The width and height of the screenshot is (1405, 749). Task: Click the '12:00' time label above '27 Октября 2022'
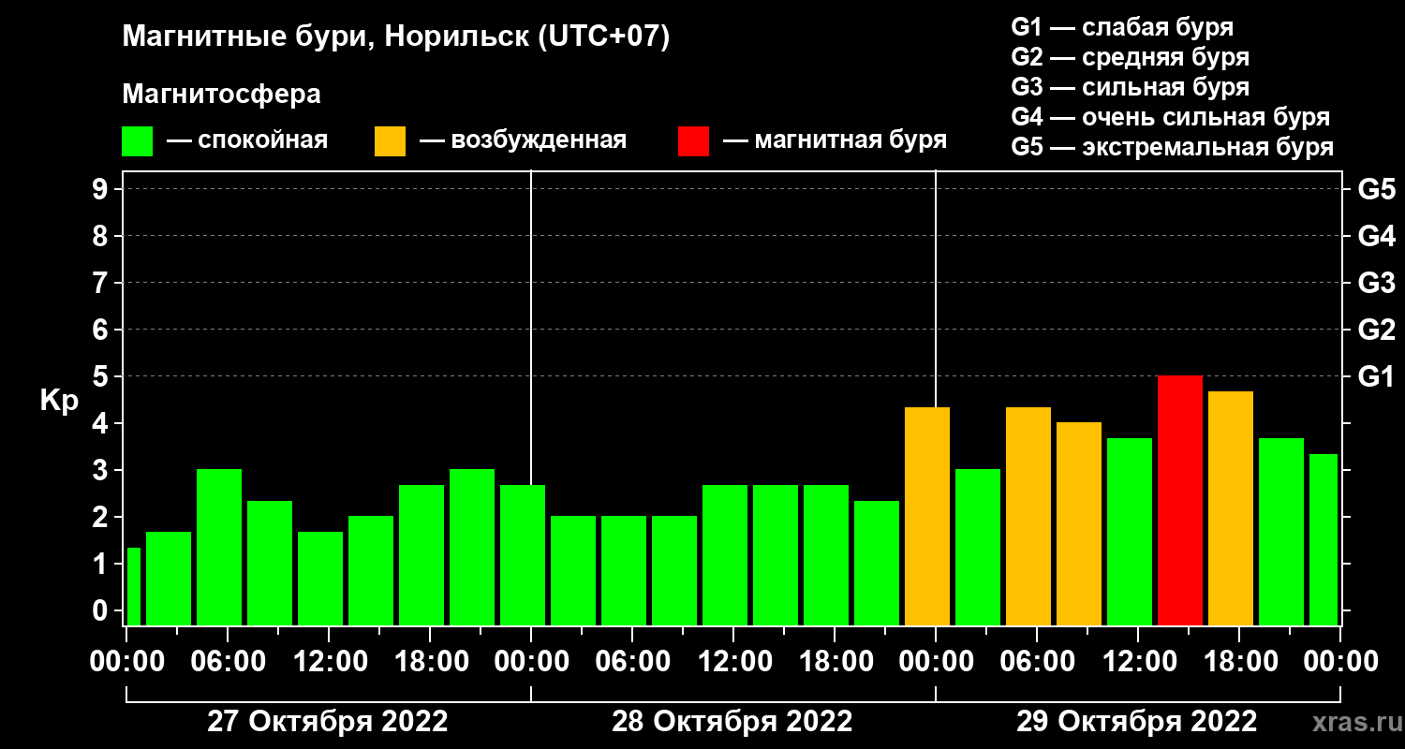pyautogui.click(x=329, y=661)
